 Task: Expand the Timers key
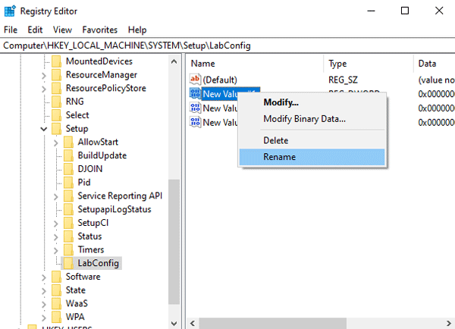[x=55, y=250]
